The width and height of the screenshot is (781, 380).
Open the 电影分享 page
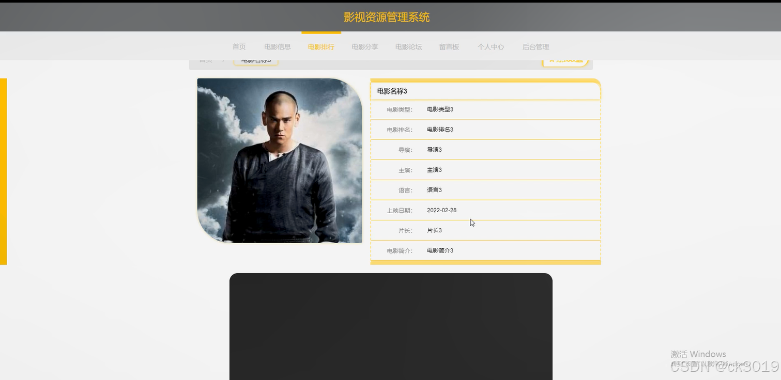coord(365,46)
